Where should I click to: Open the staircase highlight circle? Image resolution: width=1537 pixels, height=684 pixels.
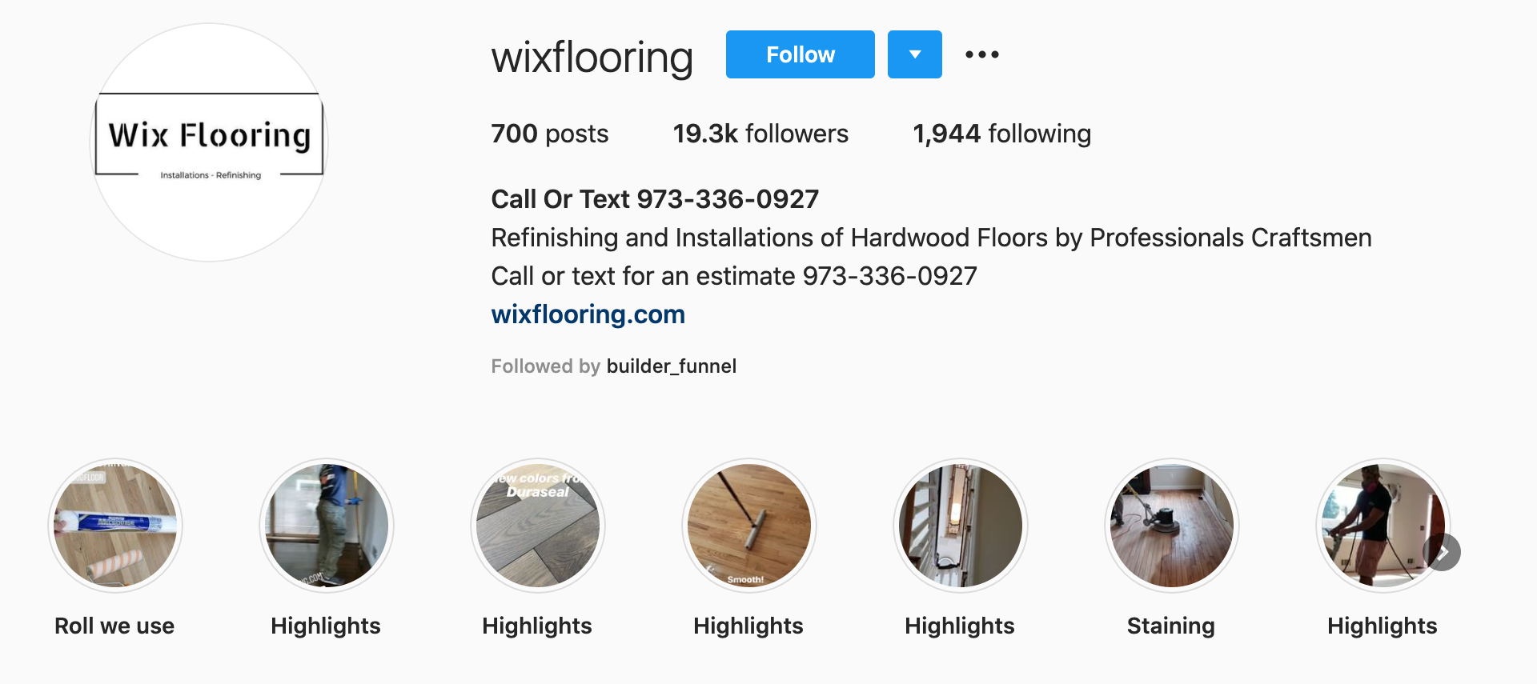pos(961,526)
